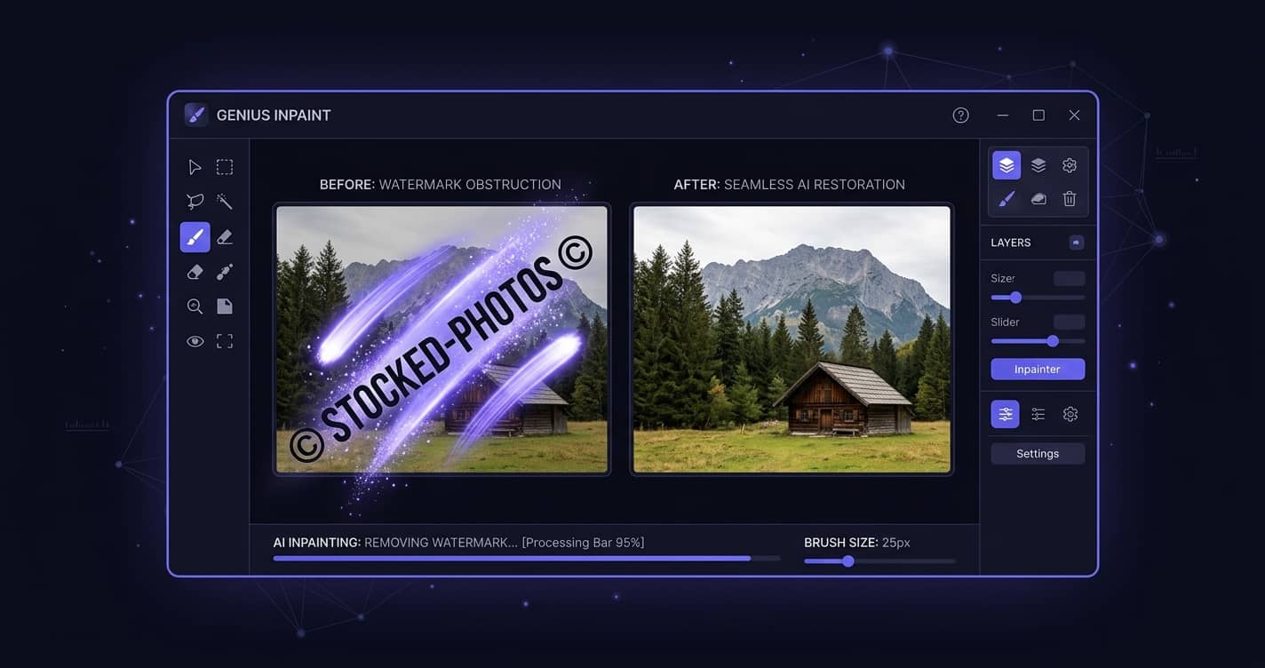Toggle the small button beside LAYERS heading
The height and width of the screenshot is (668, 1265).
[x=1076, y=243]
